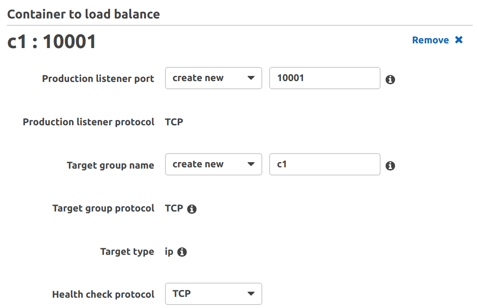Image resolution: width=477 pixels, height=308 pixels.
Task: Click the info icon next to Target group protocol TCP
Action: click(x=192, y=209)
